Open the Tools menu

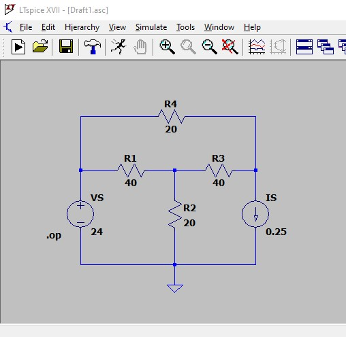click(x=185, y=27)
